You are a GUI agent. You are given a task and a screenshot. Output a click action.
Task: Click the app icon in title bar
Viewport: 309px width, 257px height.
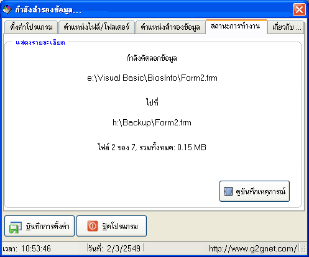tap(7, 9)
